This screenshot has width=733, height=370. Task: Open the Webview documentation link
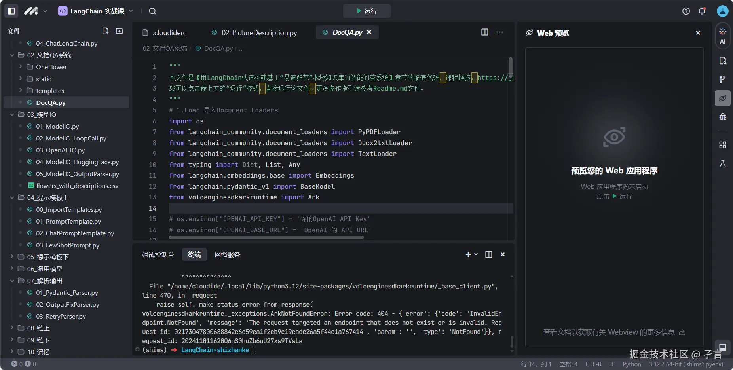coord(613,332)
